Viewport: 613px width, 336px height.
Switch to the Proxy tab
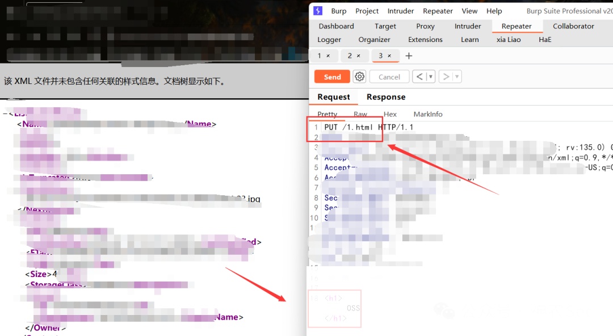[x=425, y=26]
